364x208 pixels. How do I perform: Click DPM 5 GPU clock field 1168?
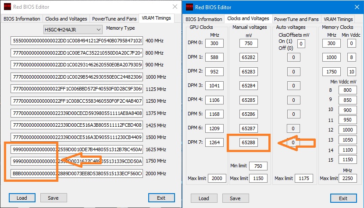(214, 114)
